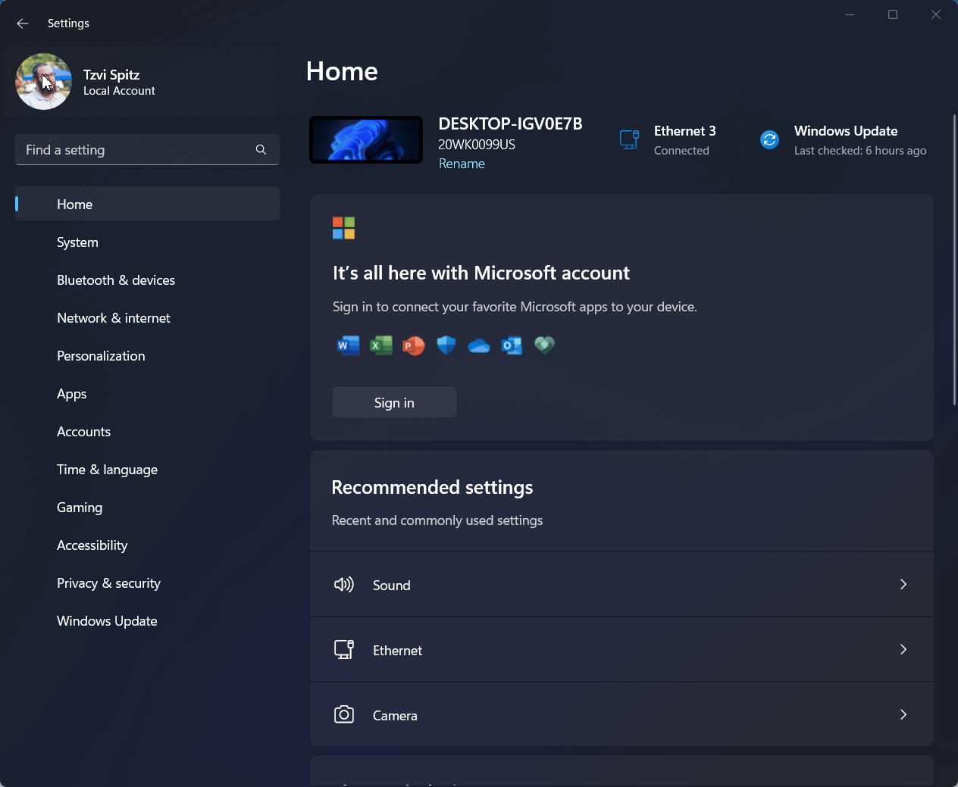
Task: Open Camera settings via its chevron
Action: click(x=903, y=715)
